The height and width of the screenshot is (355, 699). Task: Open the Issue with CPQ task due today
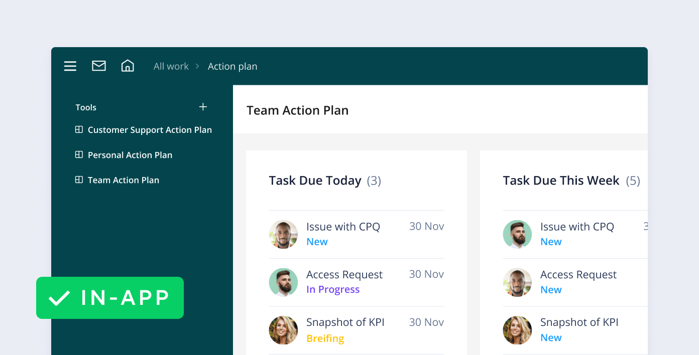343,226
